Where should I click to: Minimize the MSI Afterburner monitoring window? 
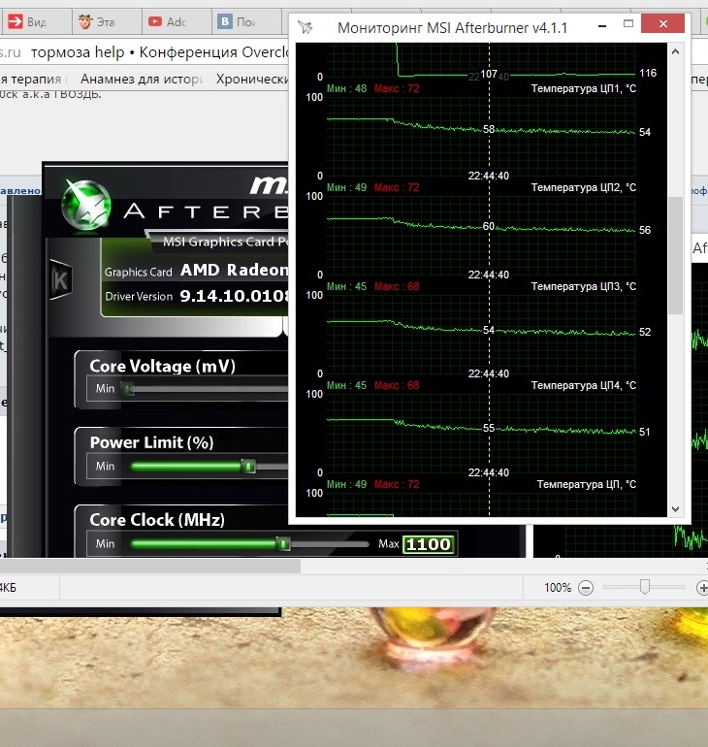tap(602, 24)
